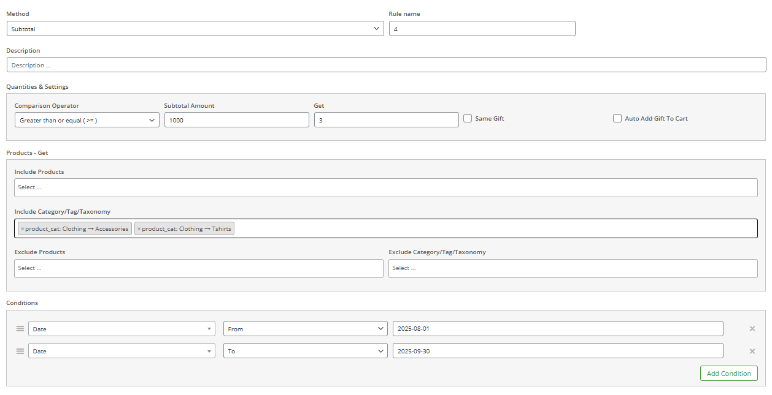772x395 pixels.
Task: Grab drag handle of second condition row
Action: [x=20, y=351]
